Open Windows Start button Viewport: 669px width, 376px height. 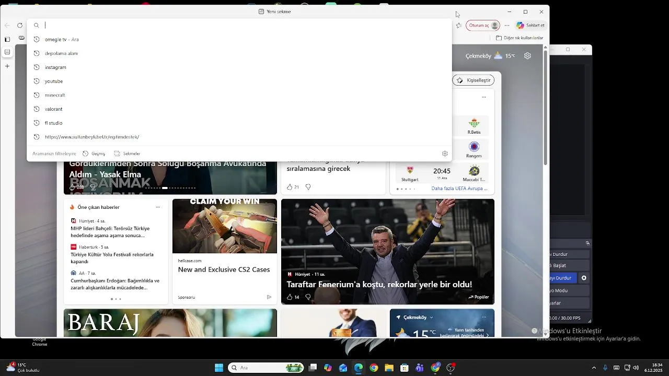pos(219,368)
